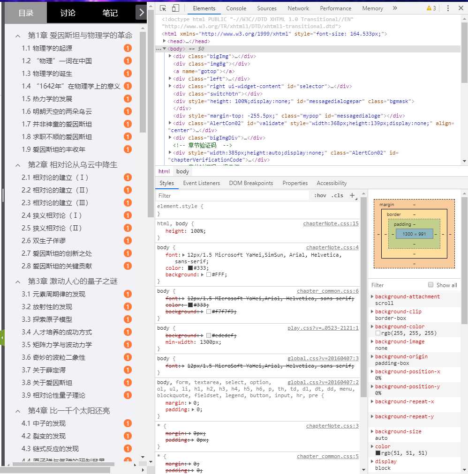Open global.css?v=20160407:3 source link
The height and width of the screenshot is (474, 468).
point(323,358)
